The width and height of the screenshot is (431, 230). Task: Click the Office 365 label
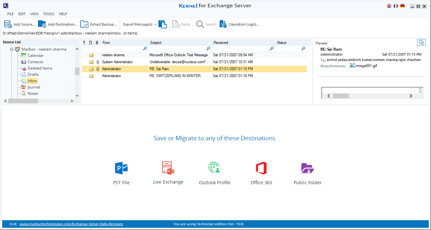261,183
